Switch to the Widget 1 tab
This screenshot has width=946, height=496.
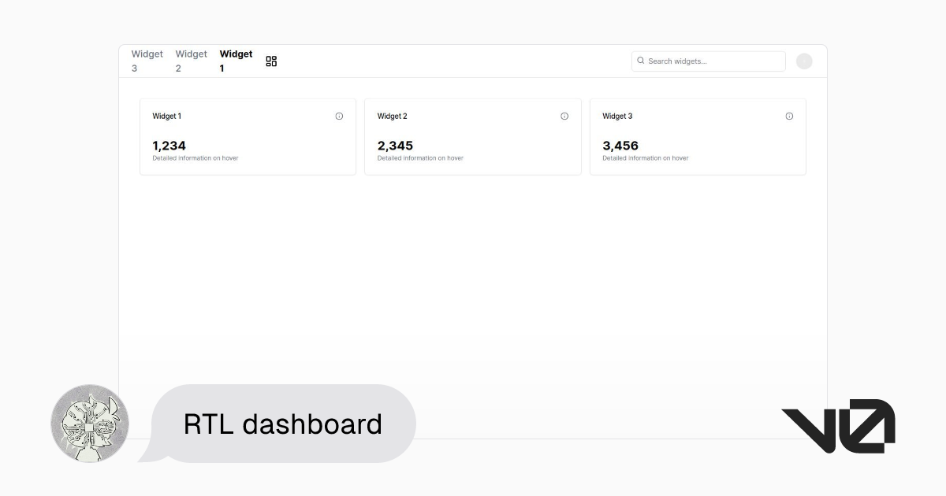[236, 61]
